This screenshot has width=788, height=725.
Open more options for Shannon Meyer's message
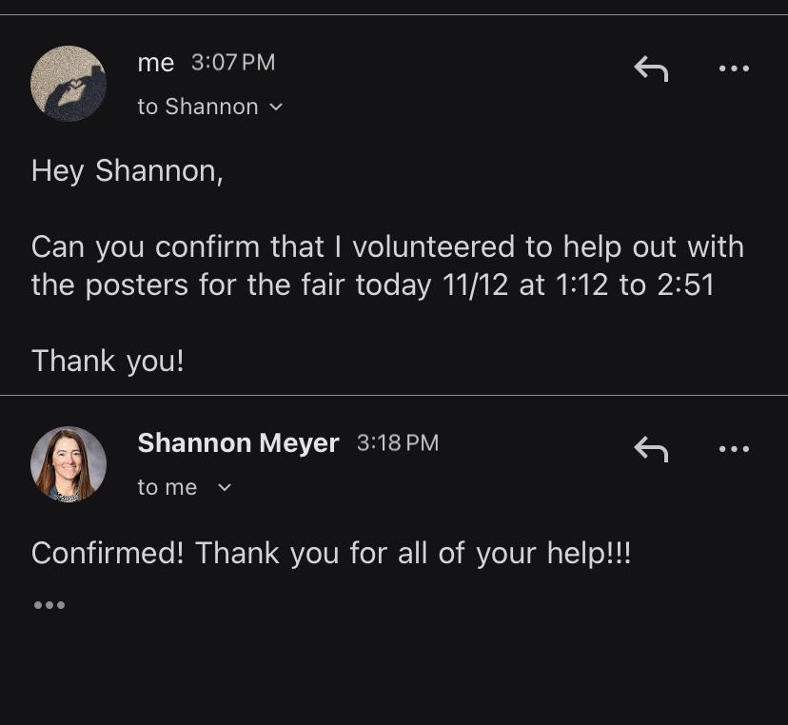734,449
